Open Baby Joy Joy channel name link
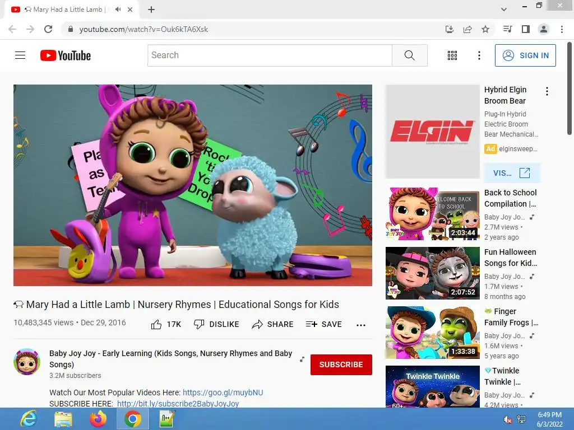Image resolution: width=574 pixels, height=430 pixels. (170, 359)
